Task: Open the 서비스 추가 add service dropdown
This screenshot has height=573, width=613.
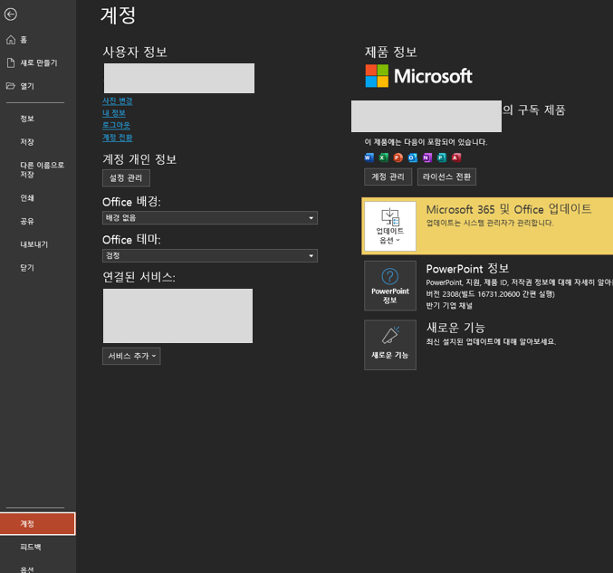Action: click(x=131, y=356)
